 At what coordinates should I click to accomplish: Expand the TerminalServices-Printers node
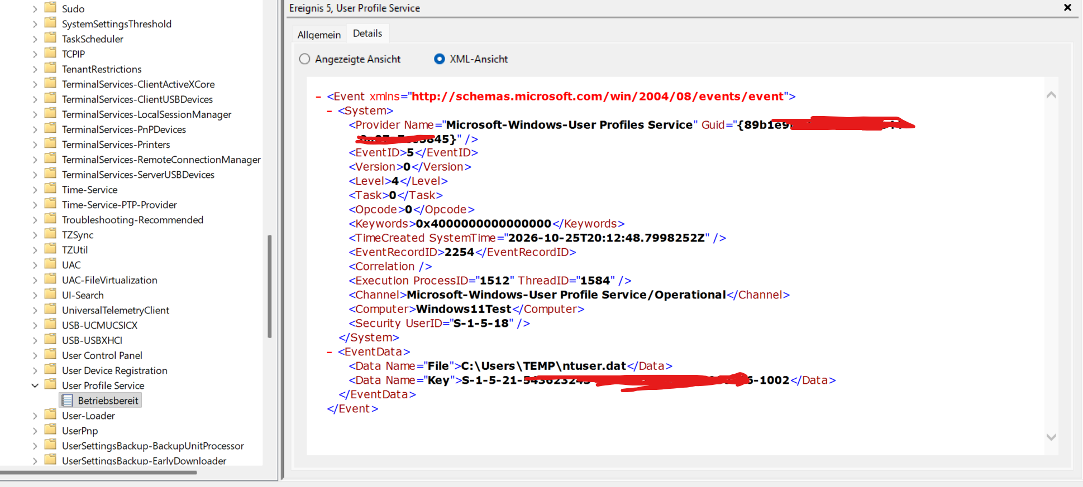pos(35,144)
